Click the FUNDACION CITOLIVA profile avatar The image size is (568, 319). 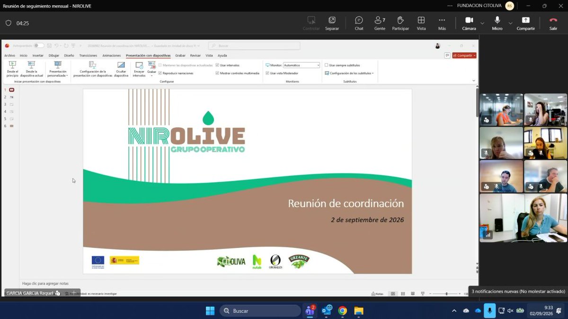point(510,6)
